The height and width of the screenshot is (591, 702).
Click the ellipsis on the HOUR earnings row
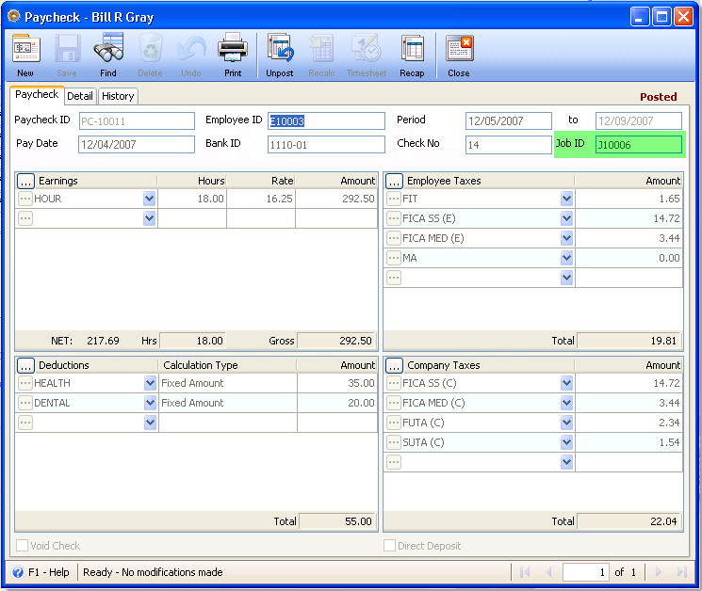pos(25,199)
